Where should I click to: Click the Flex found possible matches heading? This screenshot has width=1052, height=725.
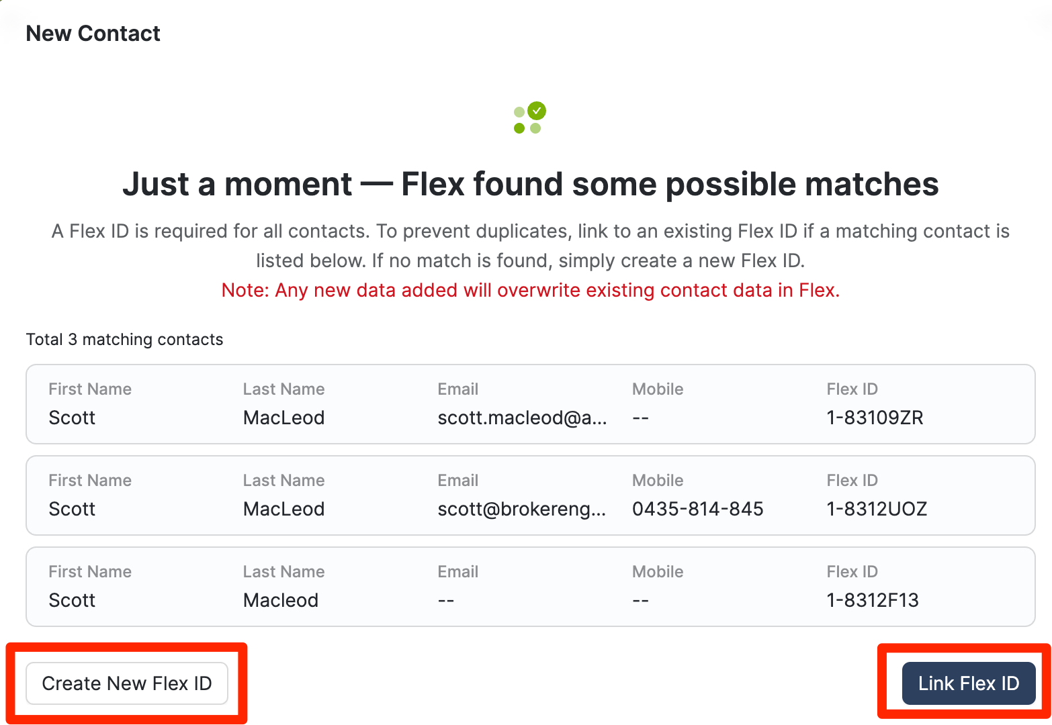pos(530,184)
